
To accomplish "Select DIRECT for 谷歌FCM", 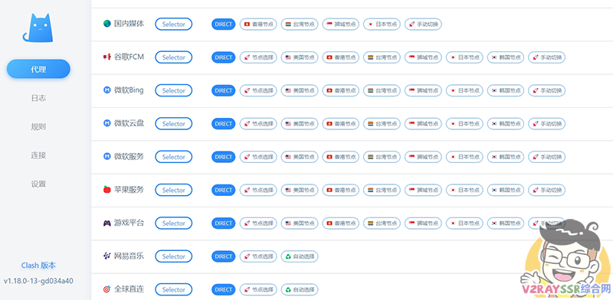I will 224,57.
